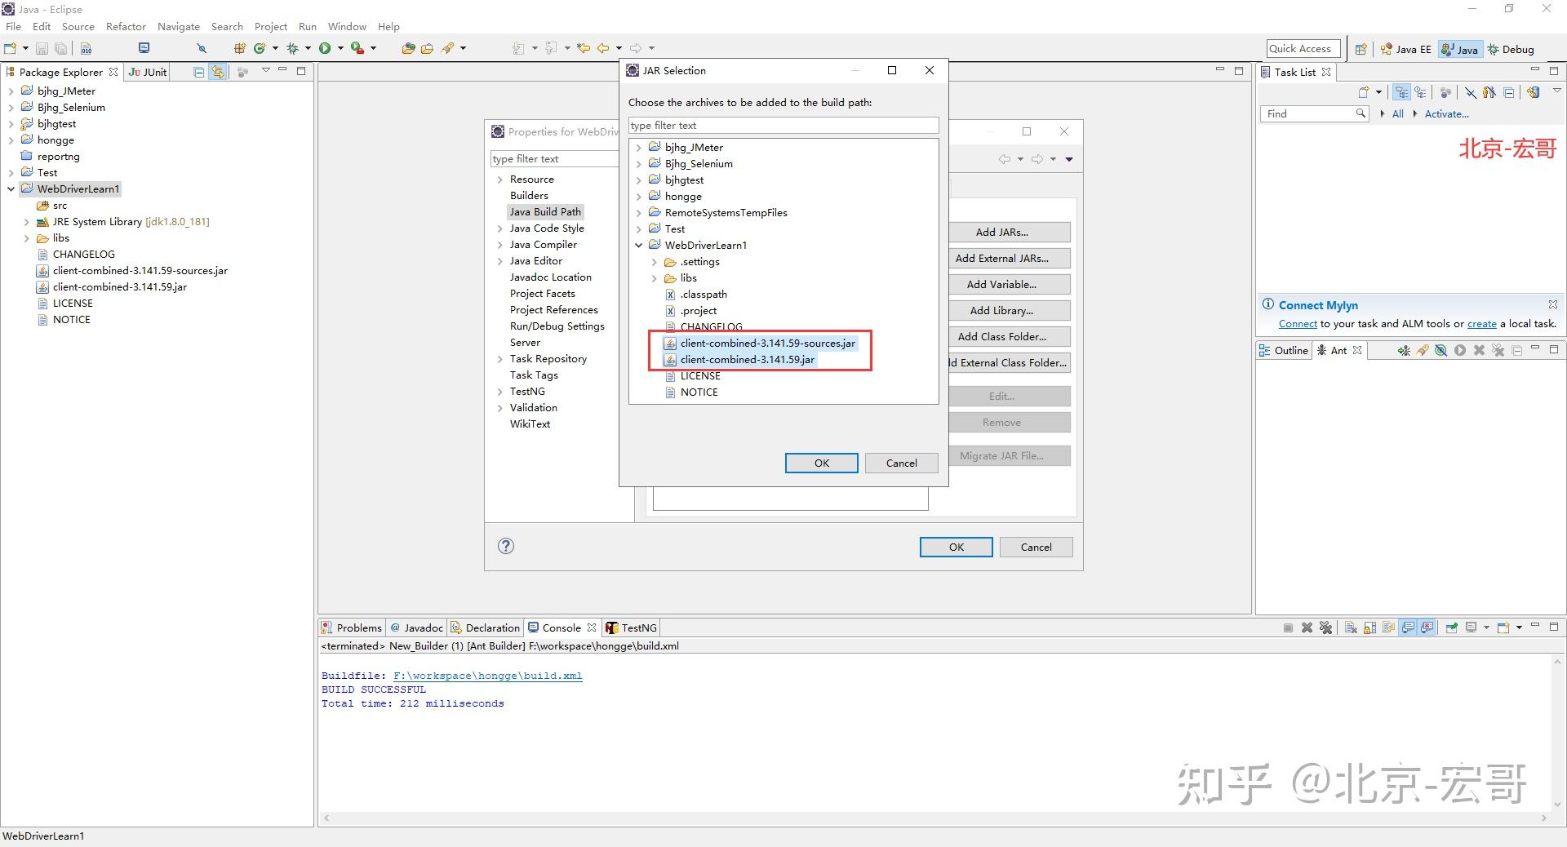Click the Clear Console icon
This screenshot has width=1567, height=847.
point(1351,627)
